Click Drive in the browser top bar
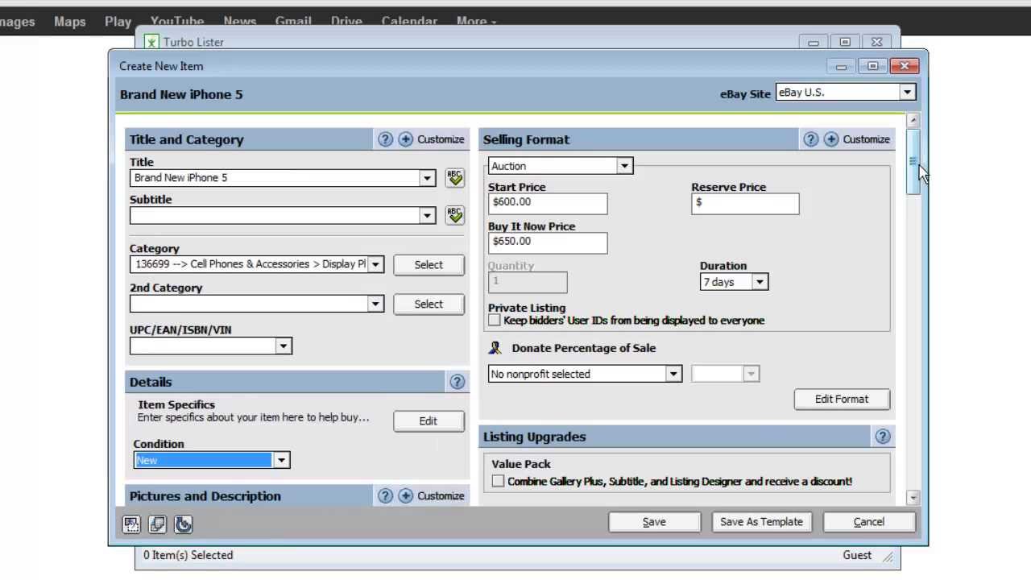Screen dimensions: 1031x580 tap(346, 22)
